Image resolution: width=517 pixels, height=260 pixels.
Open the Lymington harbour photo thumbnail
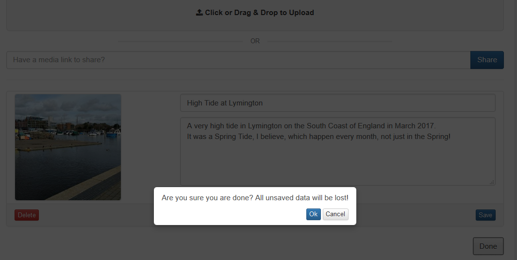[68, 147]
